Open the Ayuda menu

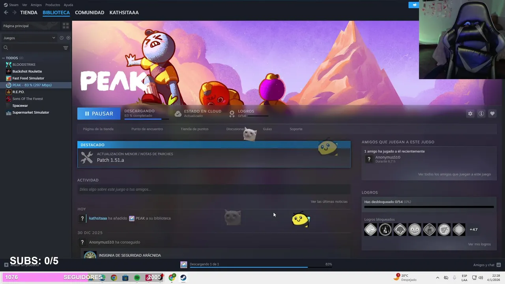tap(68, 5)
